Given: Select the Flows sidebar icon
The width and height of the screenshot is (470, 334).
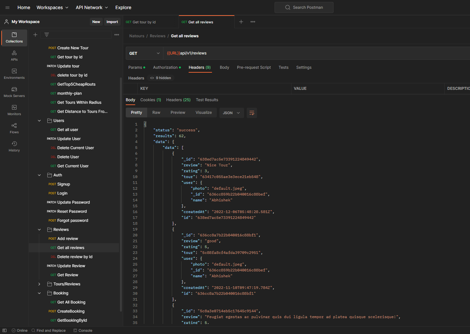Looking at the screenshot, I should (x=14, y=128).
